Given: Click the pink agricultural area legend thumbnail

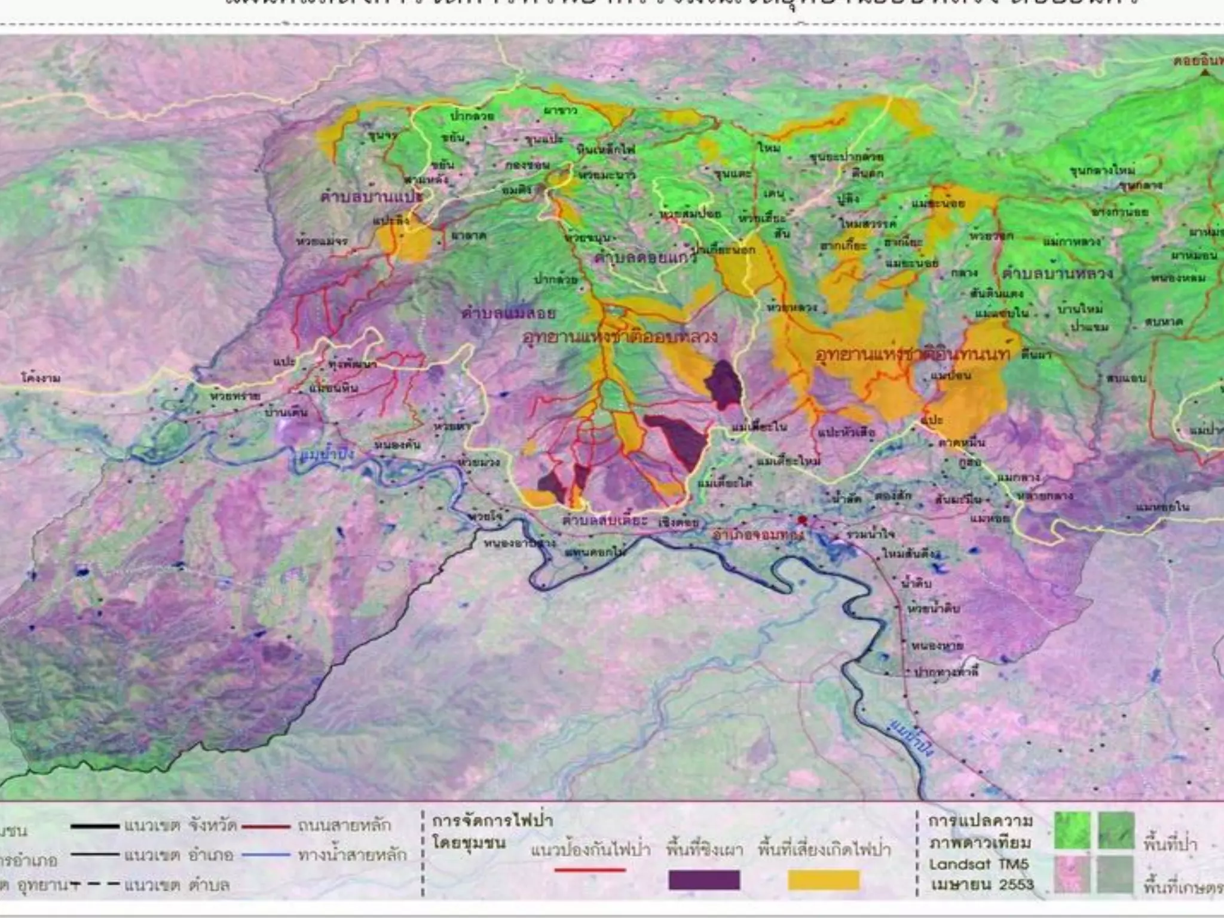Looking at the screenshot, I should (x=1073, y=875).
